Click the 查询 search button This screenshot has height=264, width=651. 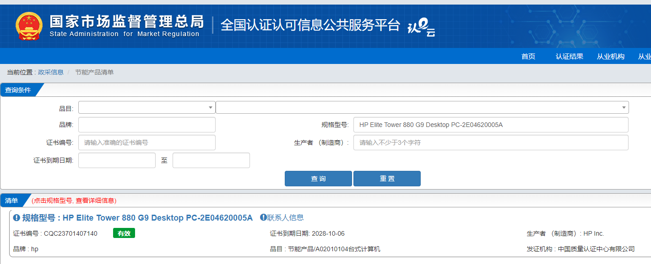coord(318,179)
